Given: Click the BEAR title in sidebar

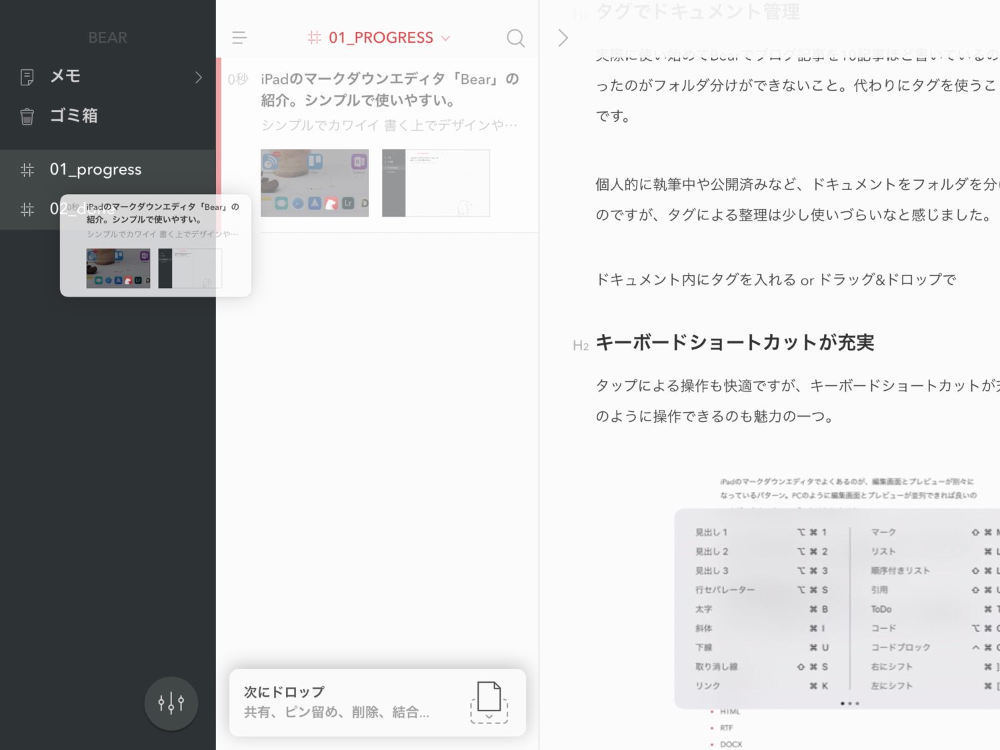Looking at the screenshot, I should click(x=107, y=38).
